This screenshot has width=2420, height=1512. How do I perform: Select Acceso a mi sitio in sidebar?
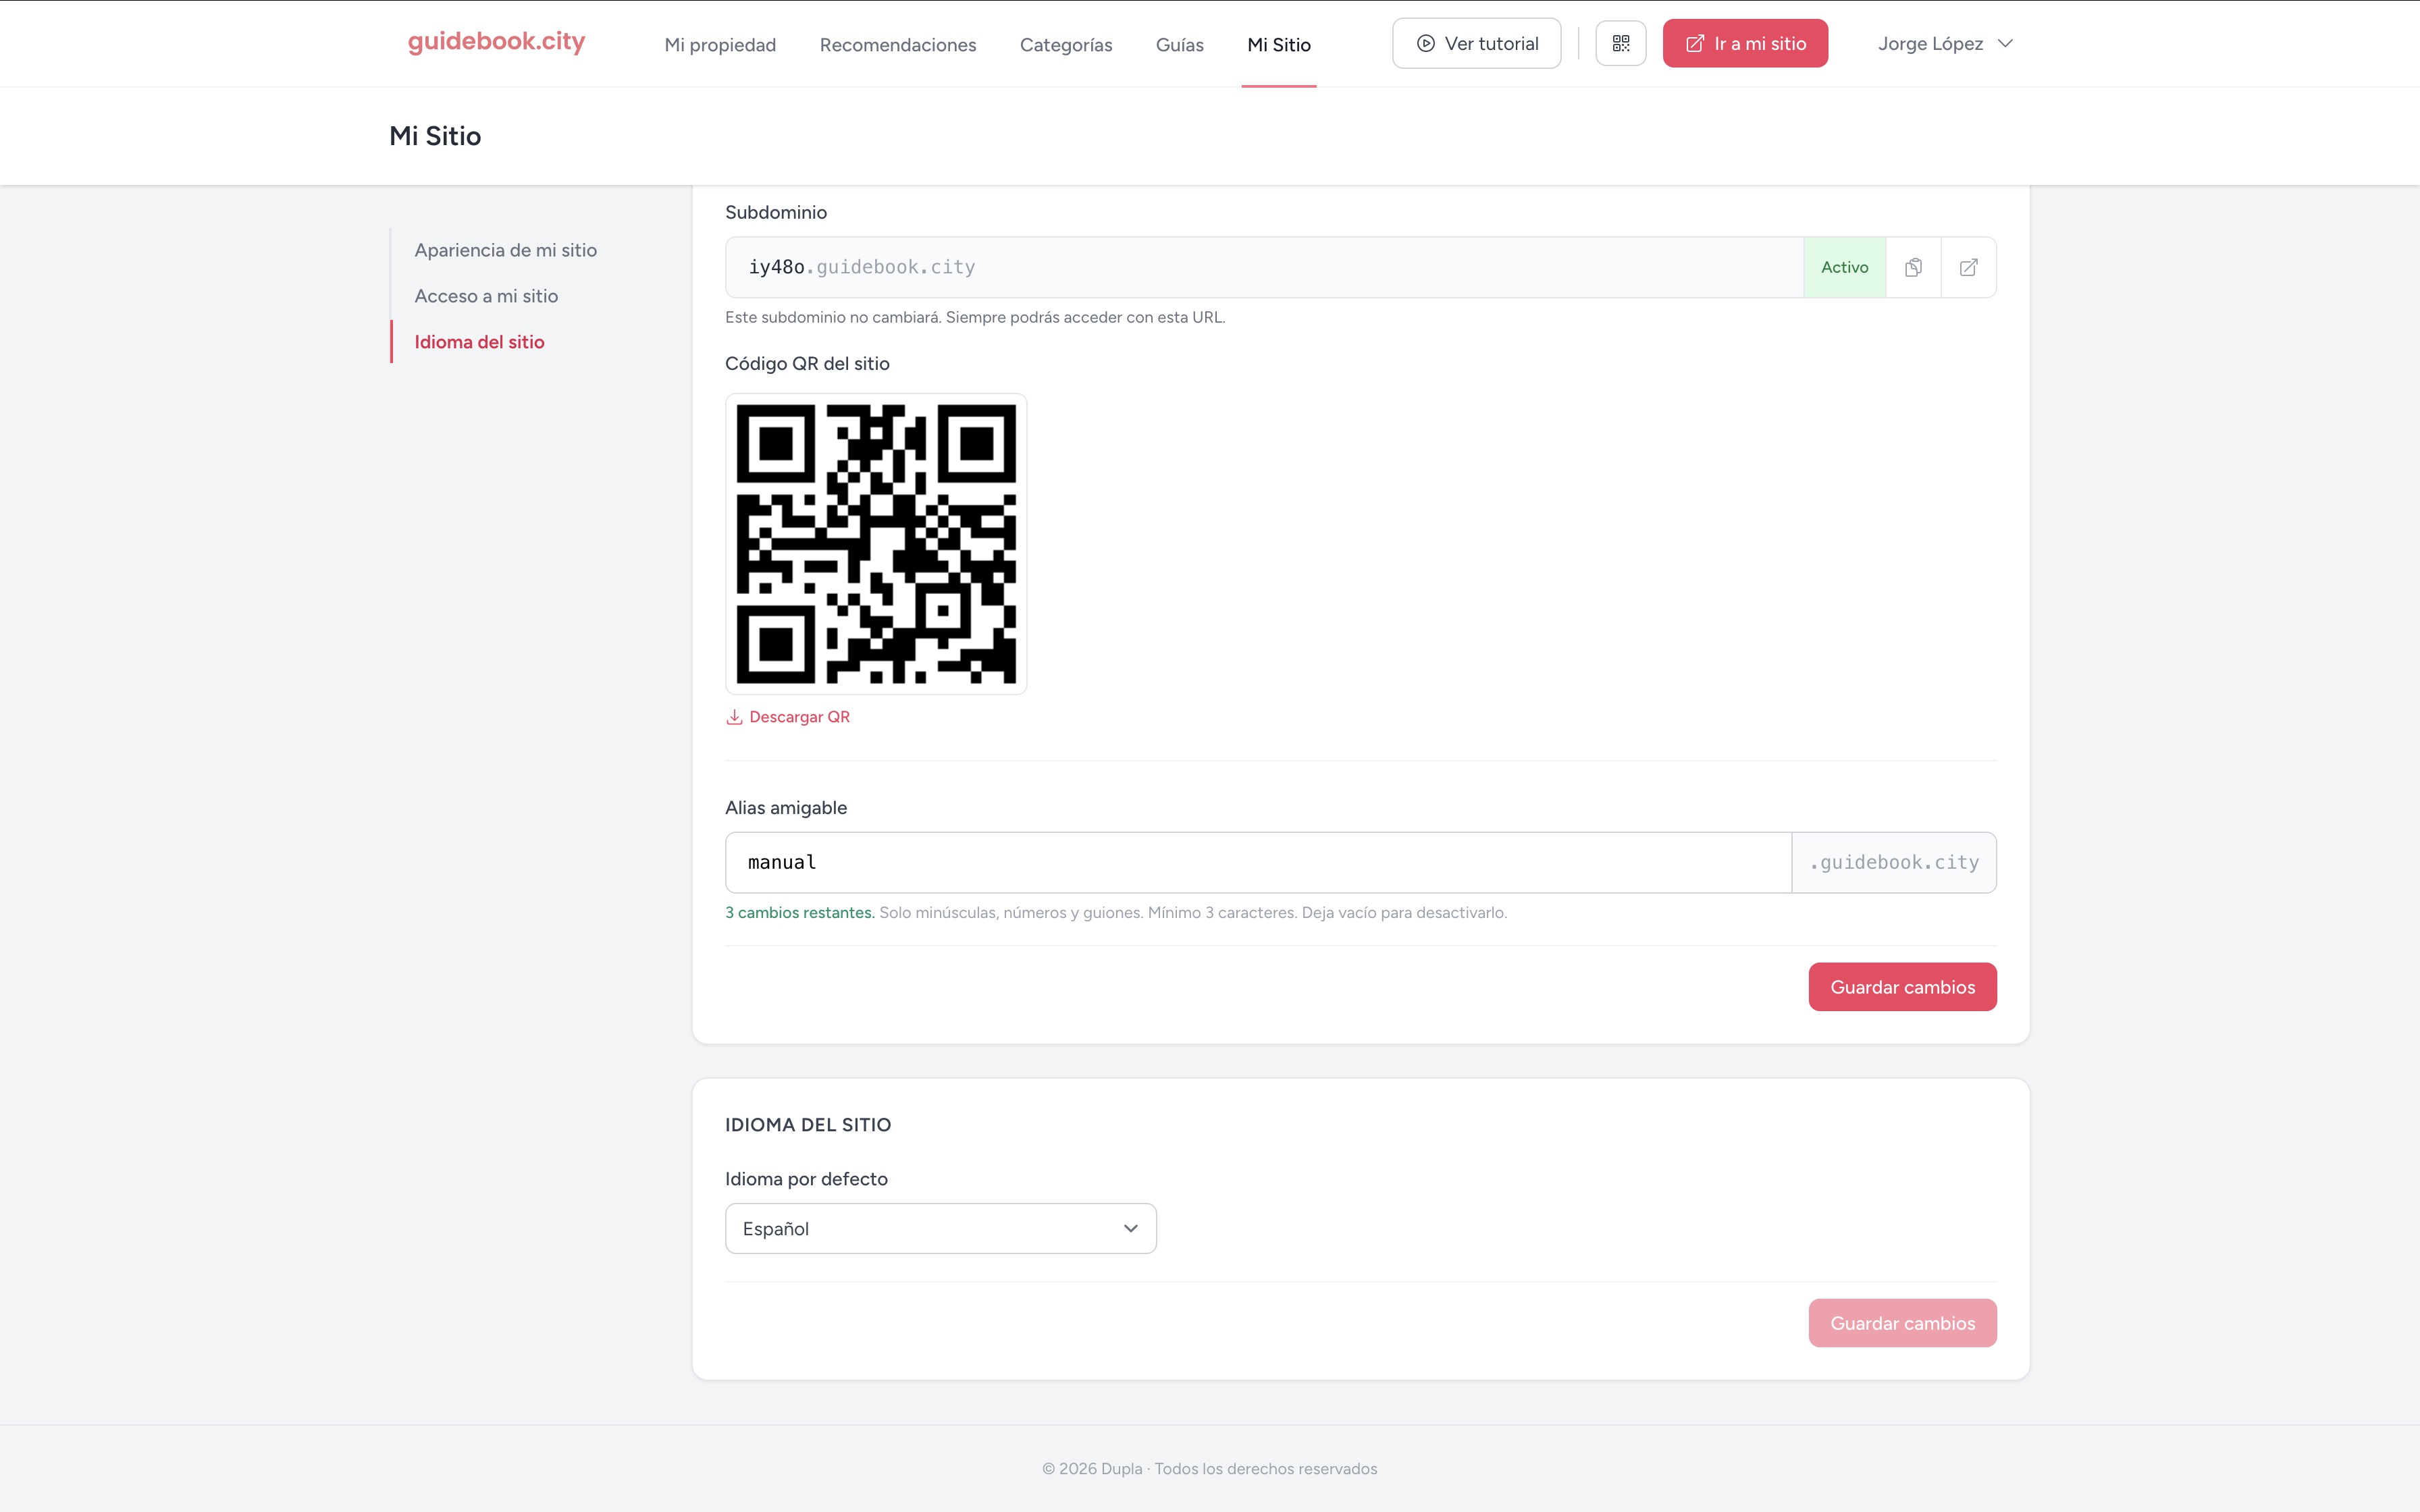[486, 296]
